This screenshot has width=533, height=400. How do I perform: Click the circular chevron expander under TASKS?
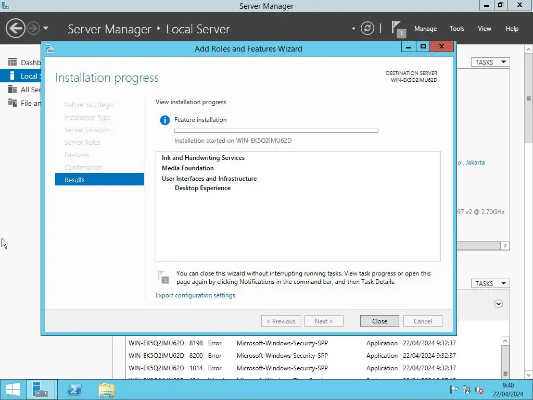(x=498, y=304)
